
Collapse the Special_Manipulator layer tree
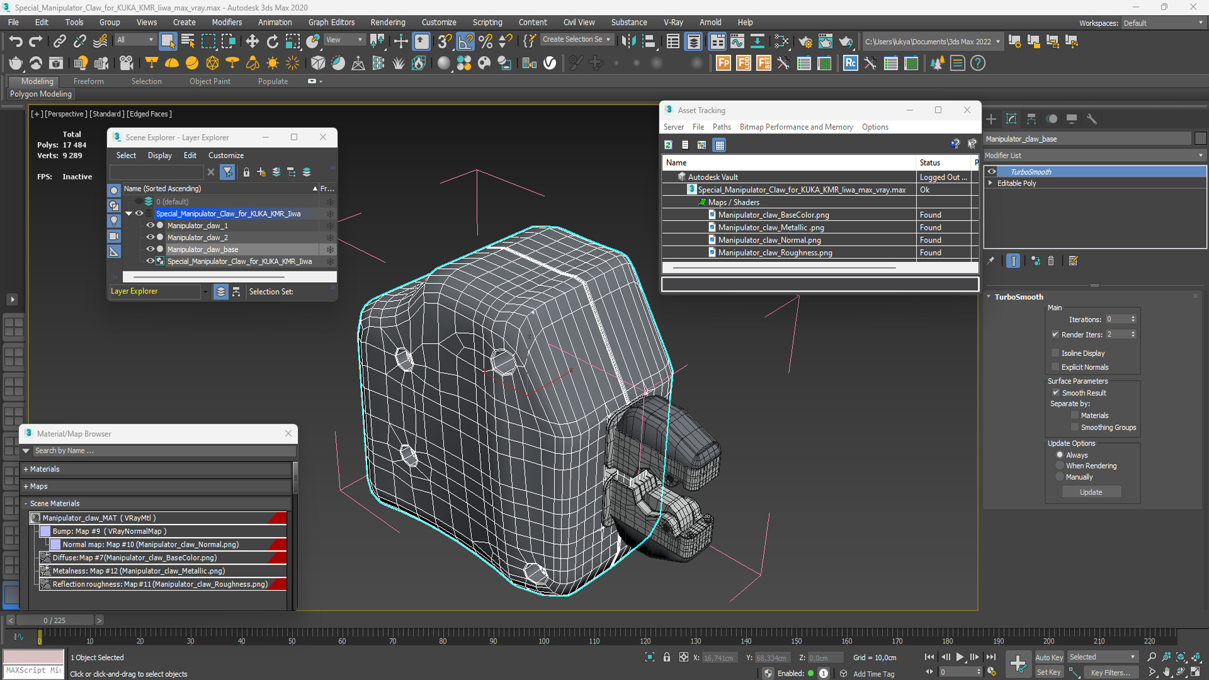(x=129, y=213)
